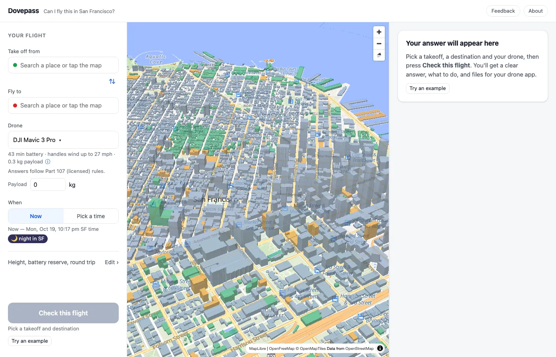Click 'Answers follow Part 107 (licensed) rules.' text

pos(56,171)
